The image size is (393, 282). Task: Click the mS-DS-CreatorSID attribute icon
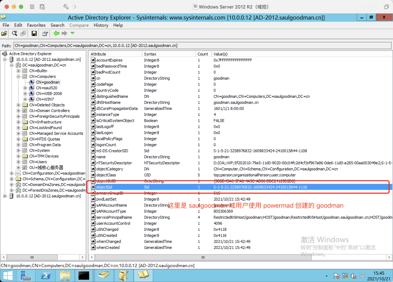(93, 151)
